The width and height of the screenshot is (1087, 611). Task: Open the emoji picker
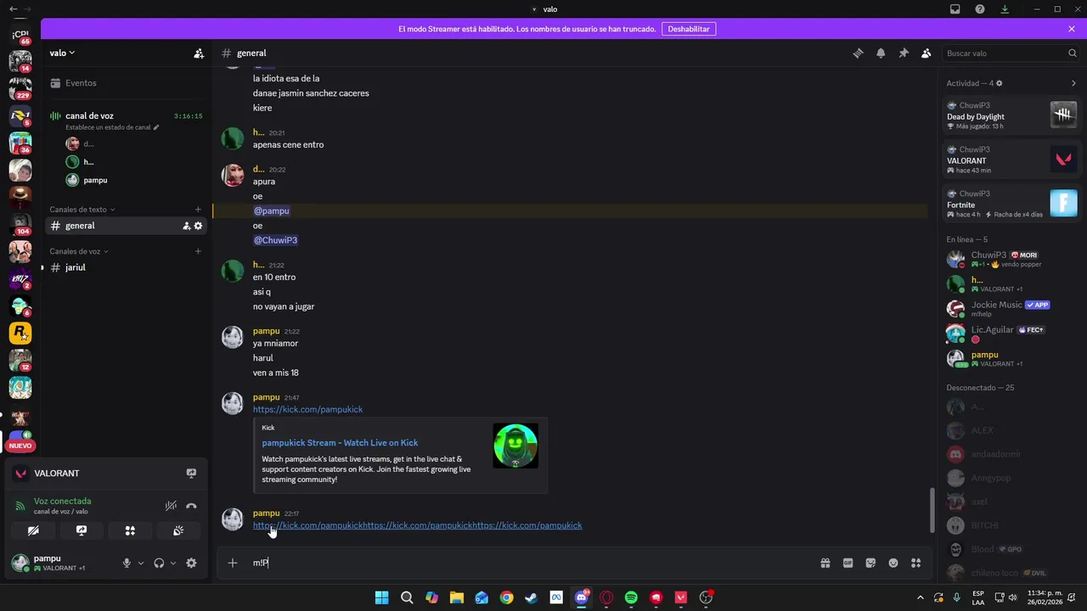(893, 563)
